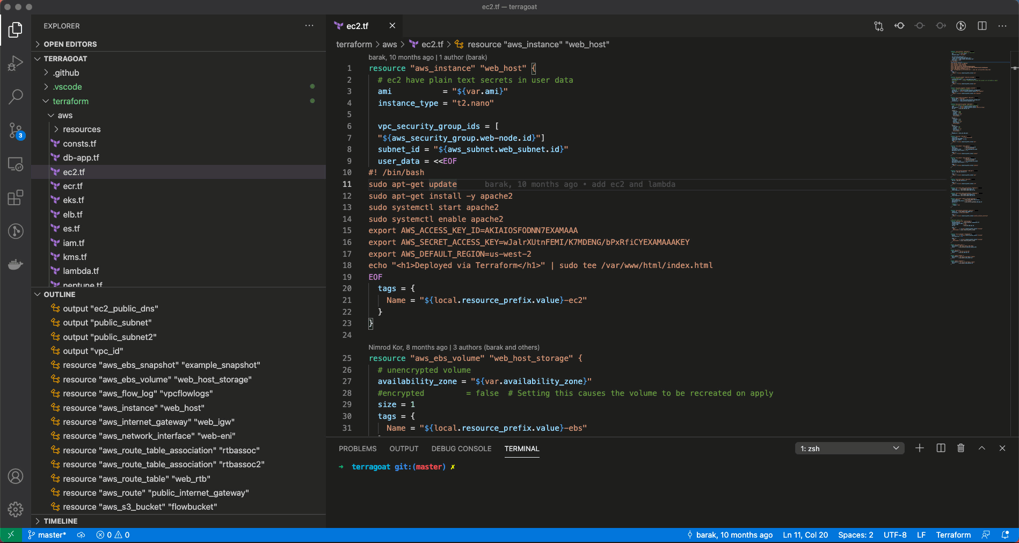The image size is (1019, 543).
Task: Open Manage via the settings gear
Action: click(15, 509)
